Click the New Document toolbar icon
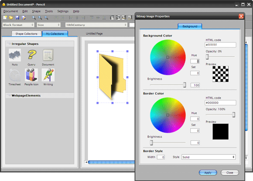Screen dimensions: 253x181 point(5,17)
